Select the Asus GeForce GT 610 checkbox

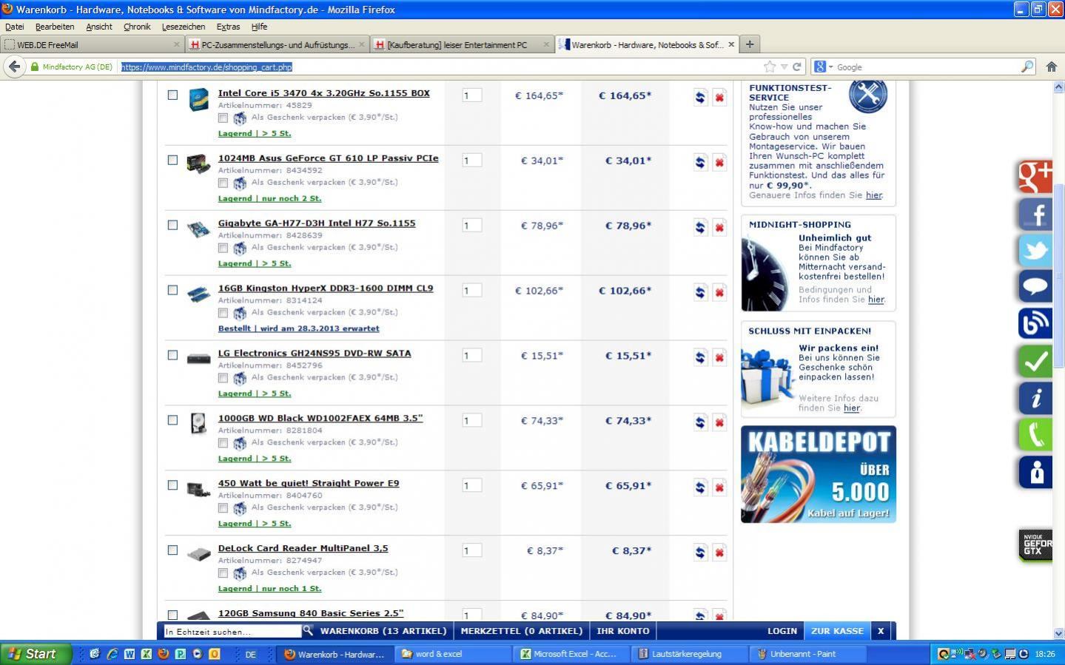coord(172,160)
